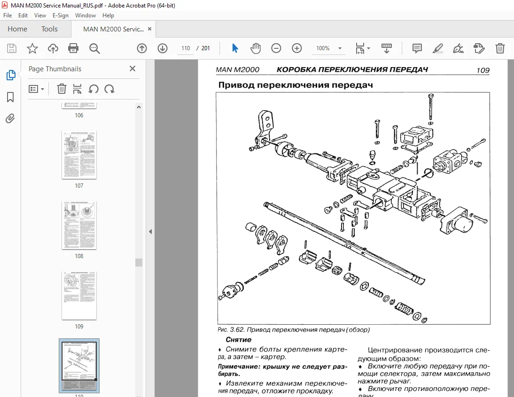Go to previous page with up arrow
Image resolution: width=514 pixels, height=397 pixels.
pos(141,48)
